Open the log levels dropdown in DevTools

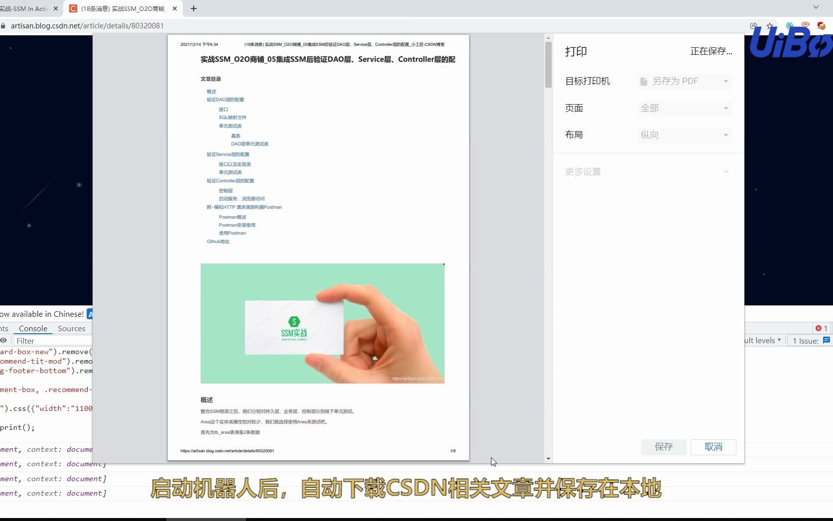pyautogui.click(x=763, y=341)
